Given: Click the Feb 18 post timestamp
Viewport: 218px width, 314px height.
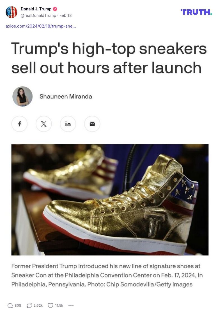Looking at the screenshot, I should tap(65, 15).
